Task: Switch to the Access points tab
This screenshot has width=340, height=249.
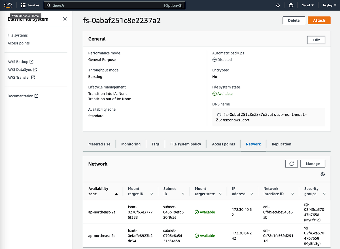Action: pos(223,144)
